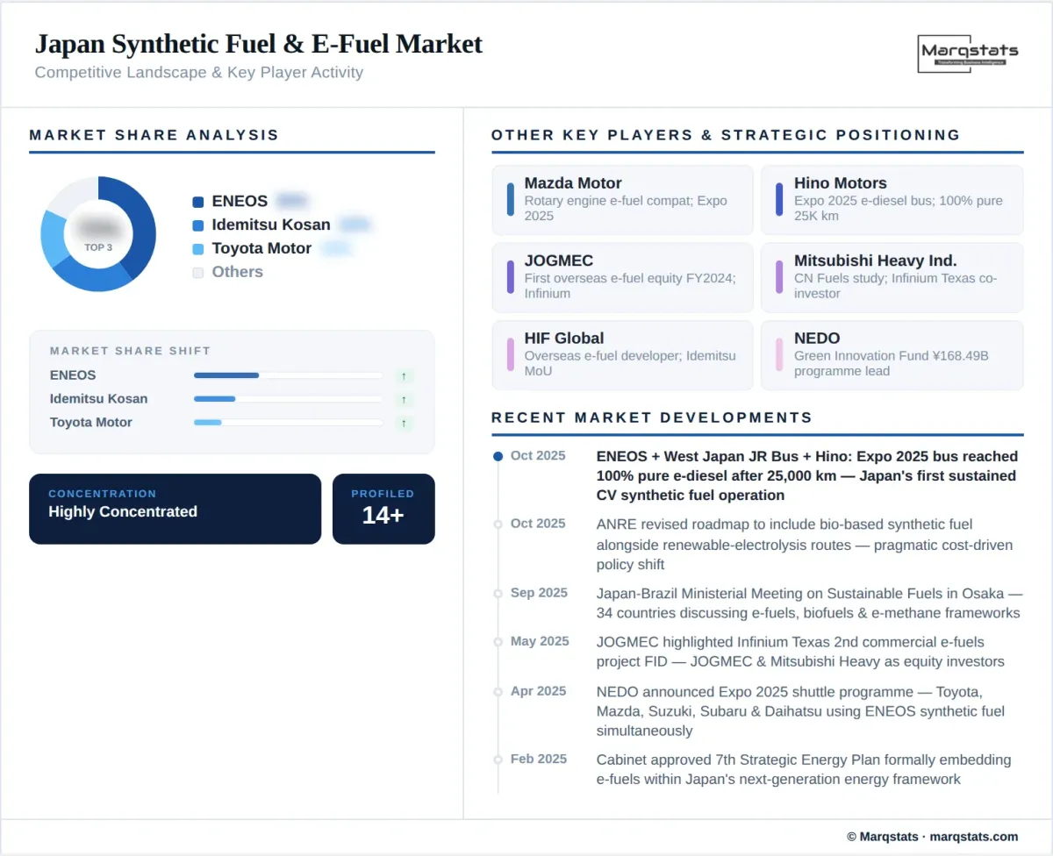Open the HIF Global player card
Image resolution: width=1053 pixels, height=856 pixels.
coord(622,355)
